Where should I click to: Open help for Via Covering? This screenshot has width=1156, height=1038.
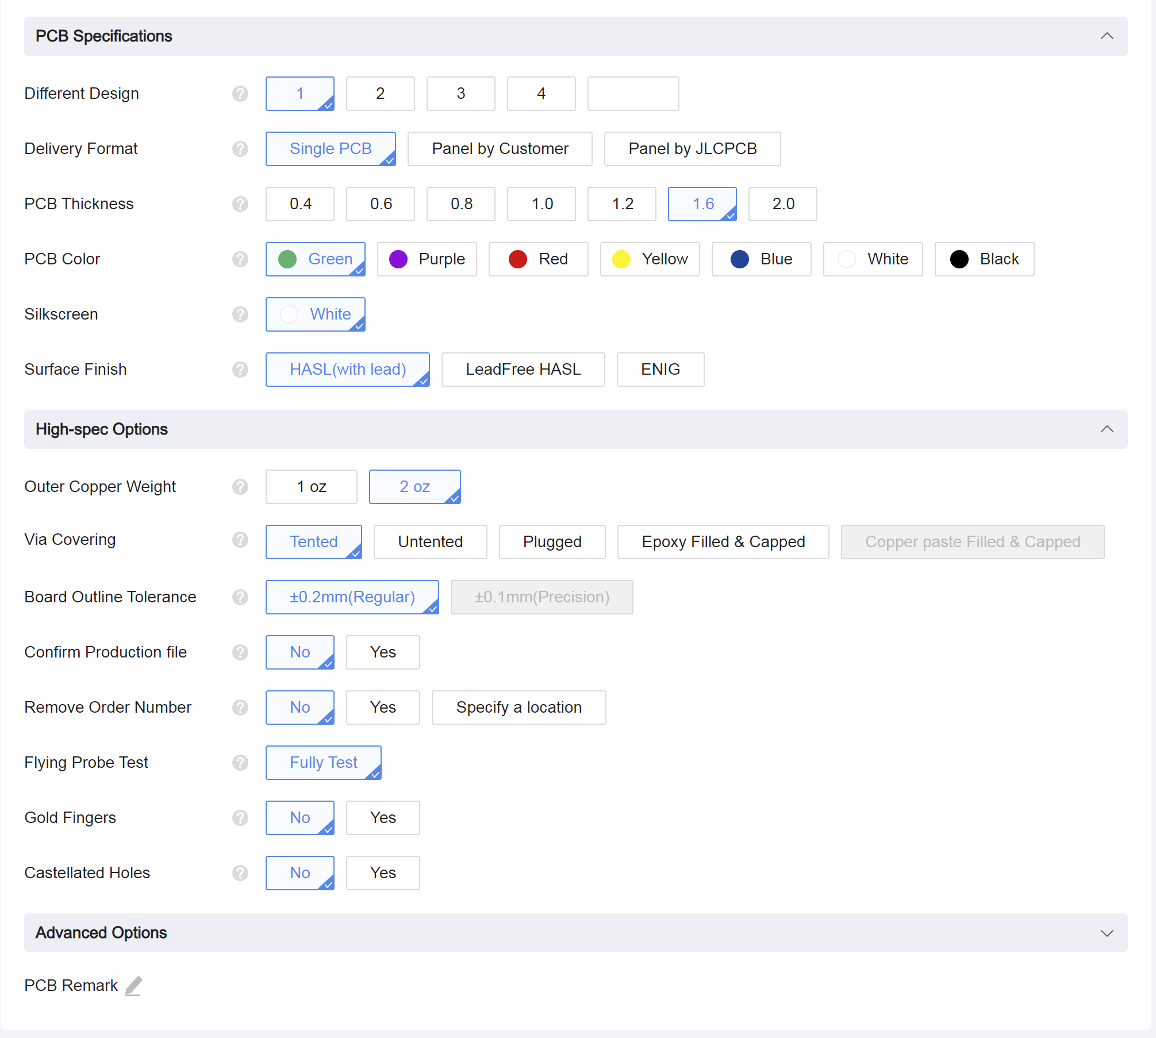240,540
